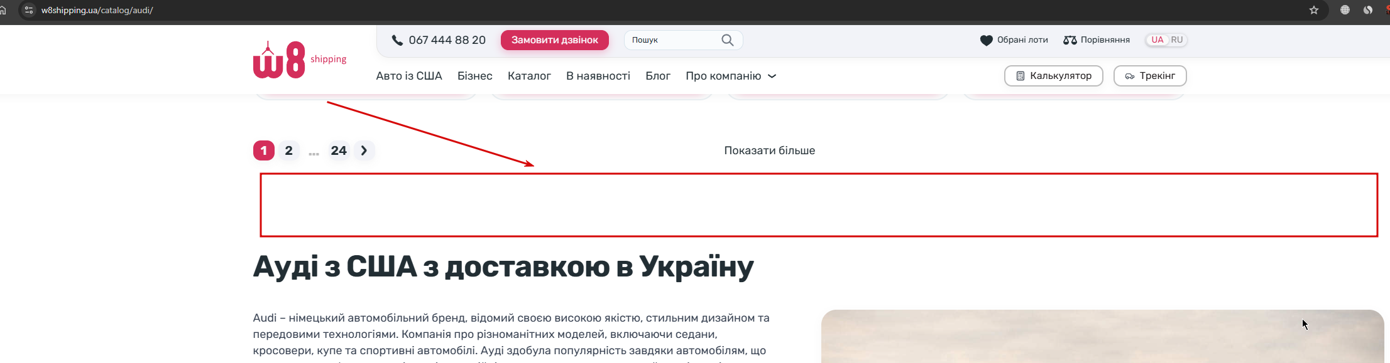Open site info icon in address bar
The height and width of the screenshot is (363, 1390).
pyautogui.click(x=29, y=10)
